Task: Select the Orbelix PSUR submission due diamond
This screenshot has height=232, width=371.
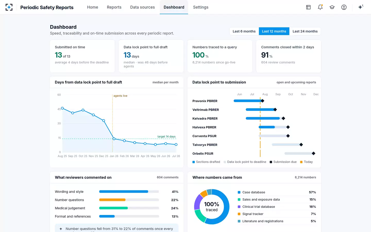Action: click(x=314, y=153)
